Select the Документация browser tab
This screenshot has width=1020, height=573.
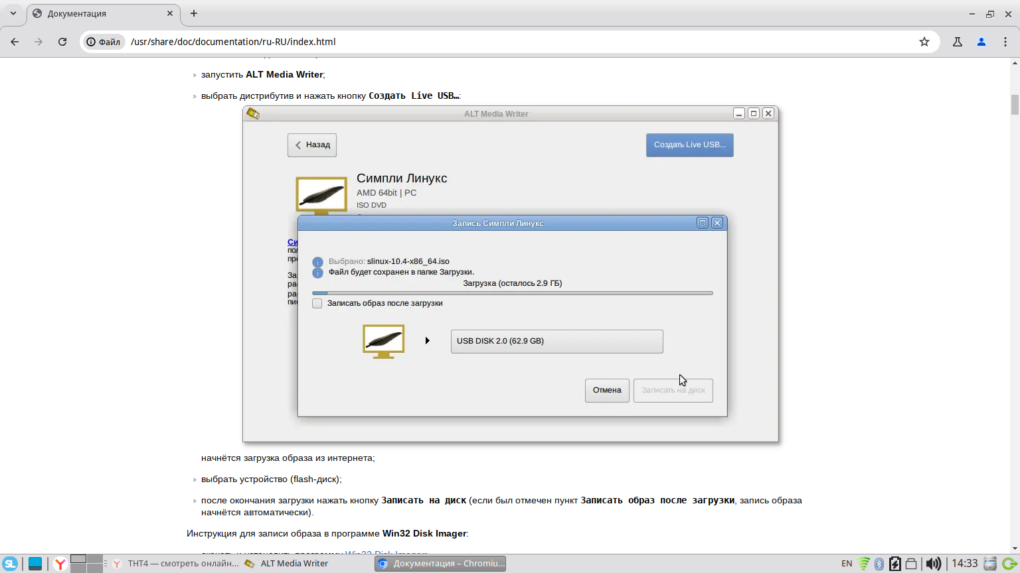point(104,13)
